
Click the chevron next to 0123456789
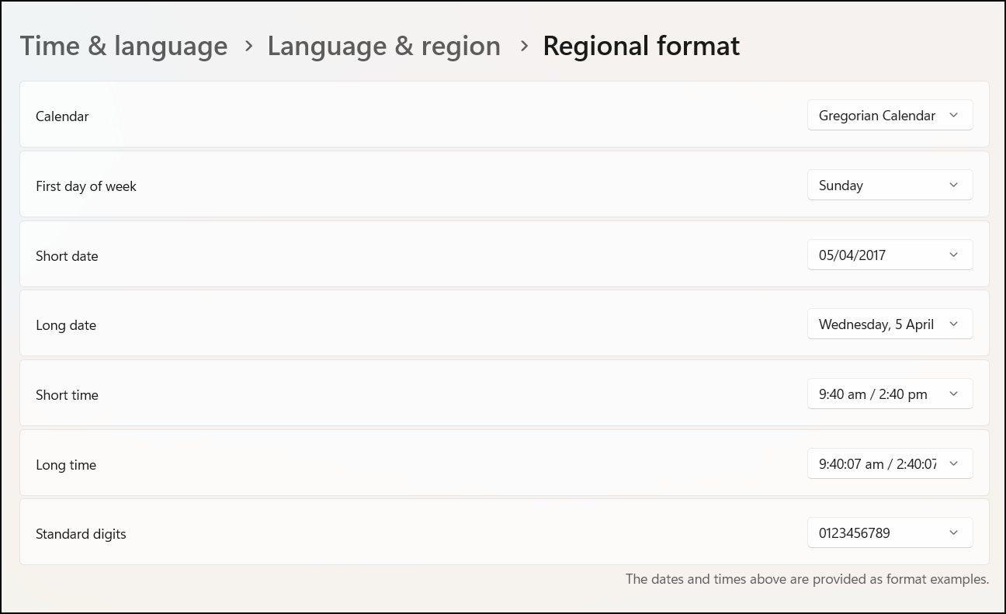click(954, 532)
